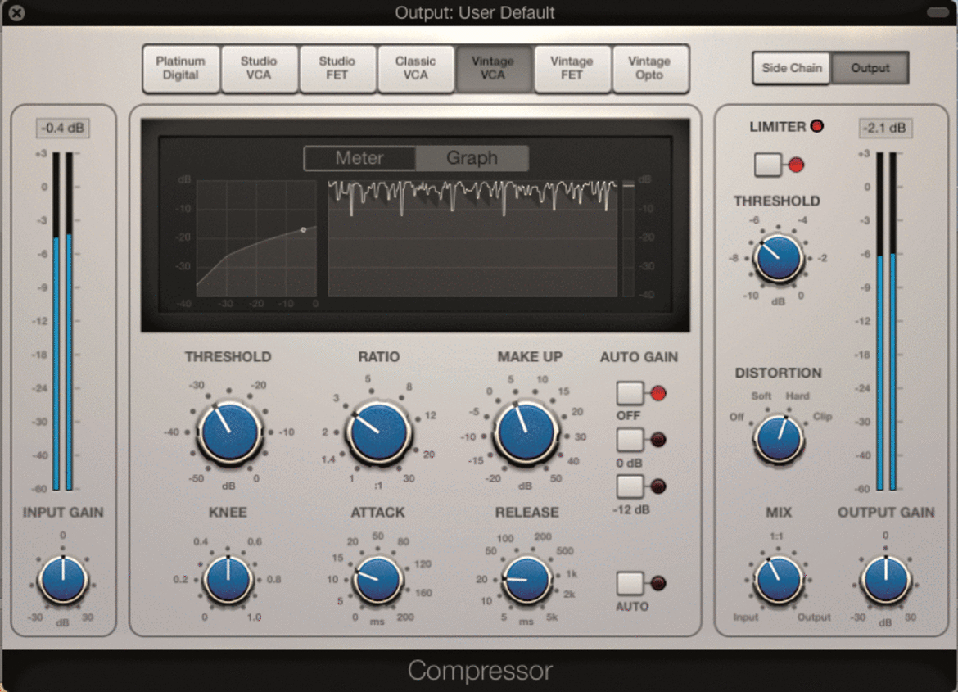Click the Mix knob

pyautogui.click(x=779, y=580)
